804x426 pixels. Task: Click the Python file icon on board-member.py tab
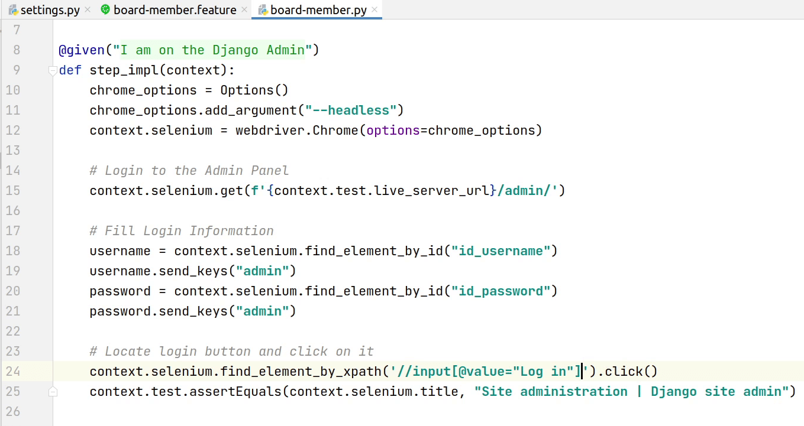(x=263, y=10)
